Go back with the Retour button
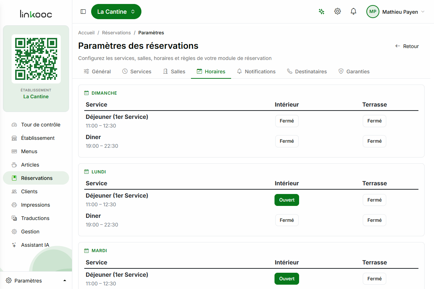This screenshot has height=289, width=434. 407,46
